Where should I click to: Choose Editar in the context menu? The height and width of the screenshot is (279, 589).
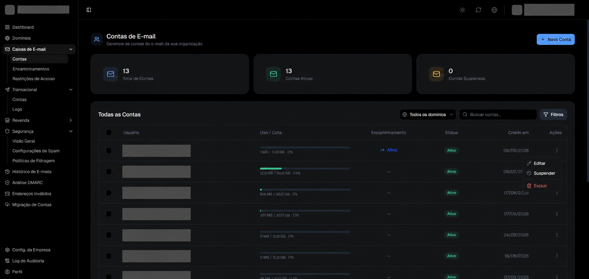542,163
